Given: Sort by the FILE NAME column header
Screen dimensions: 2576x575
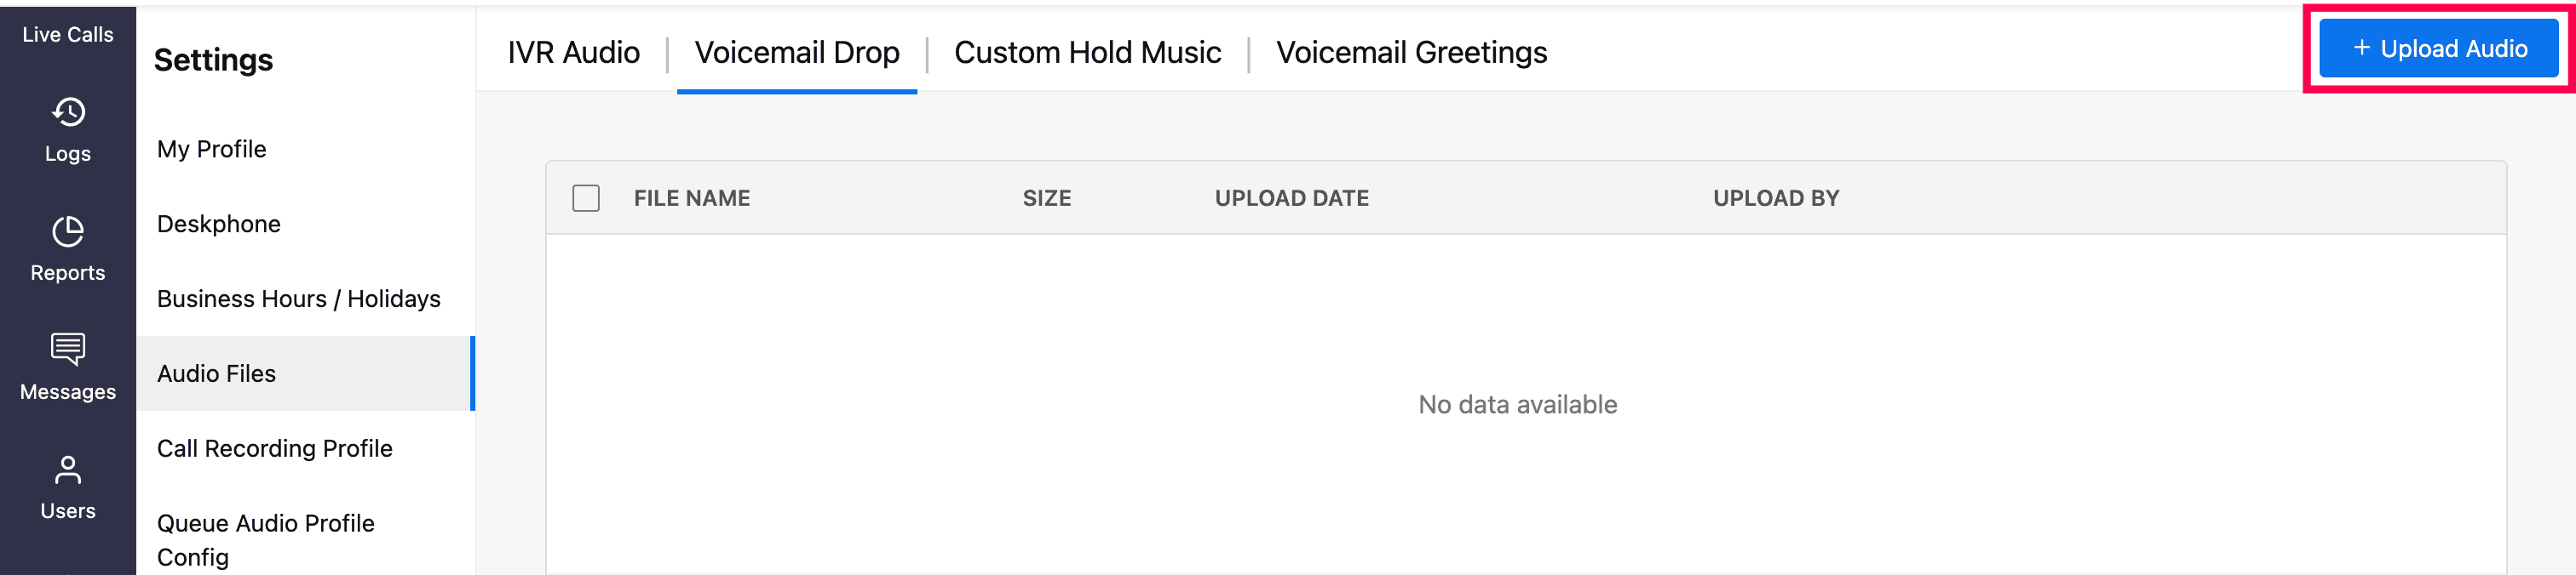Looking at the screenshot, I should pyautogui.click(x=692, y=197).
